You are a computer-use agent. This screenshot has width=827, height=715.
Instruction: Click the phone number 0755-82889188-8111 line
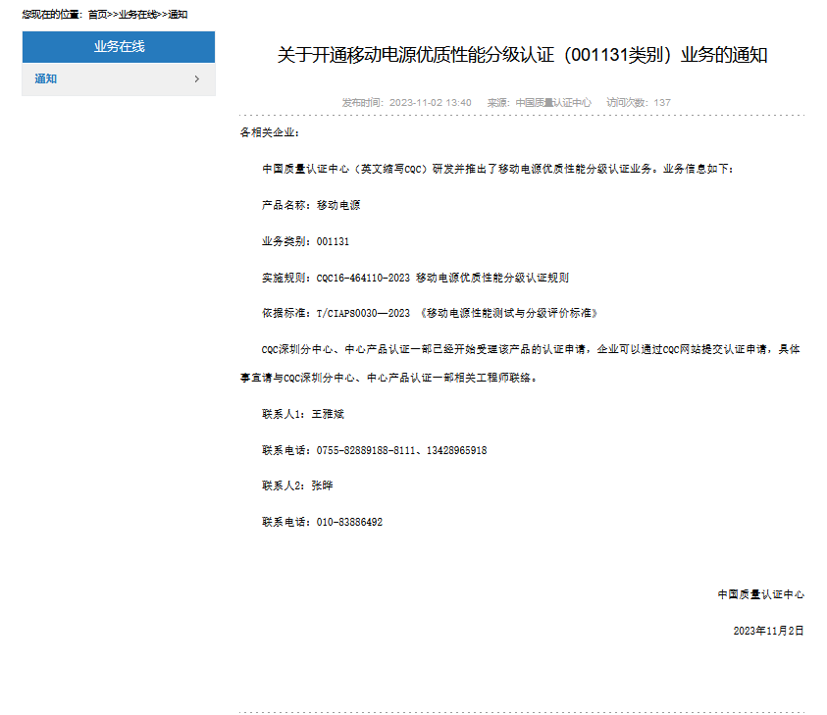(x=374, y=450)
